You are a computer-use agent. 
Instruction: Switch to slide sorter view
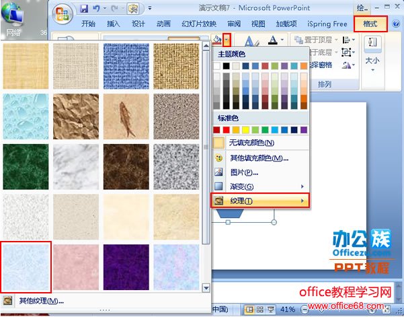point(260,309)
